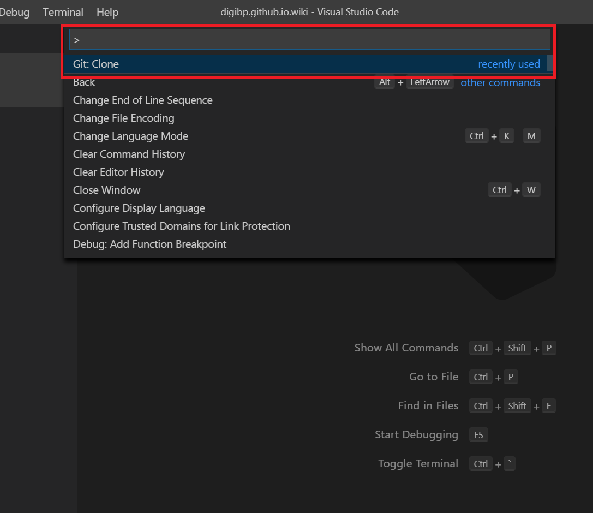
Task: Click the window title text
Action: point(309,12)
